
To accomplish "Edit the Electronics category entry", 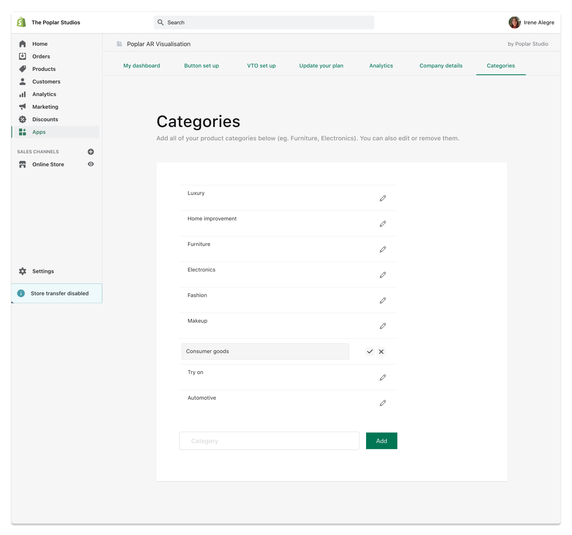I will [382, 275].
